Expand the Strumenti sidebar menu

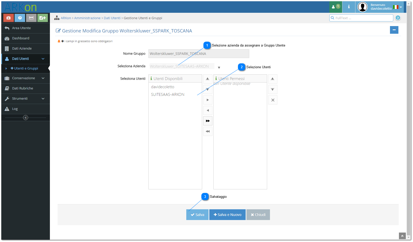pyautogui.click(x=26, y=99)
